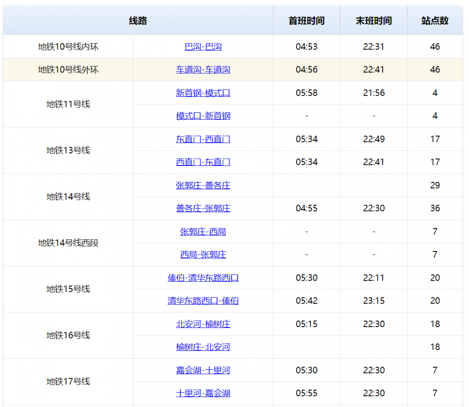Select the 地铁10号线外环 row label

point(68,70)
